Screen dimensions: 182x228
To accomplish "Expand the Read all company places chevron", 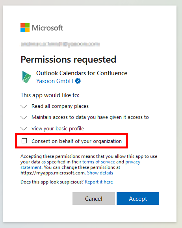I will (24, 106).
